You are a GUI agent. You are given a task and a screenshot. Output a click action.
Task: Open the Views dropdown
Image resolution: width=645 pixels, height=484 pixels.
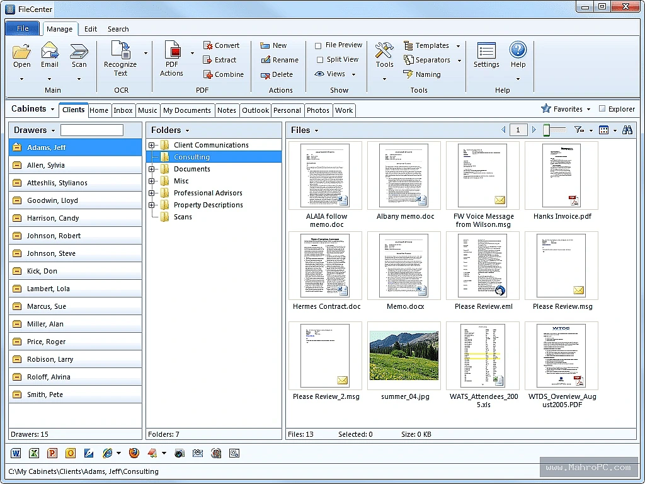click(353, 74)
